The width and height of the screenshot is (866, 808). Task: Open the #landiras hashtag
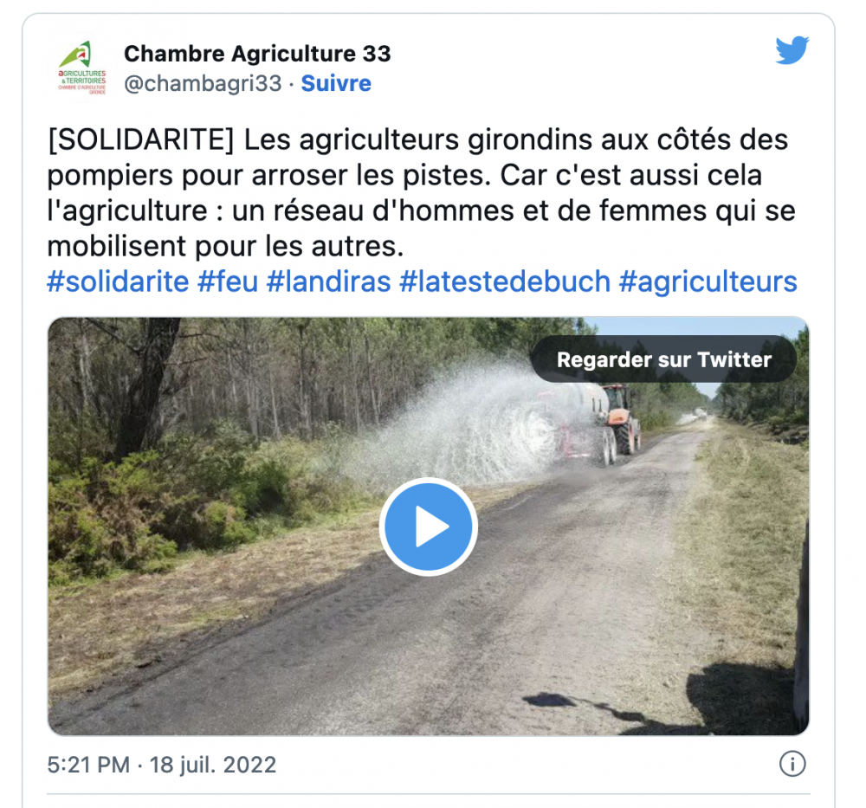coord(328,281)
